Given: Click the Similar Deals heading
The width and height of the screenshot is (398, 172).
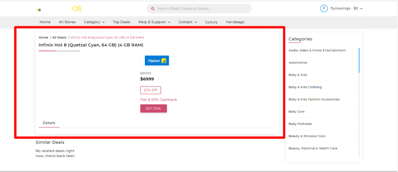Looking at the screenshot, I should pyautogui.click(x=50, y=142).
